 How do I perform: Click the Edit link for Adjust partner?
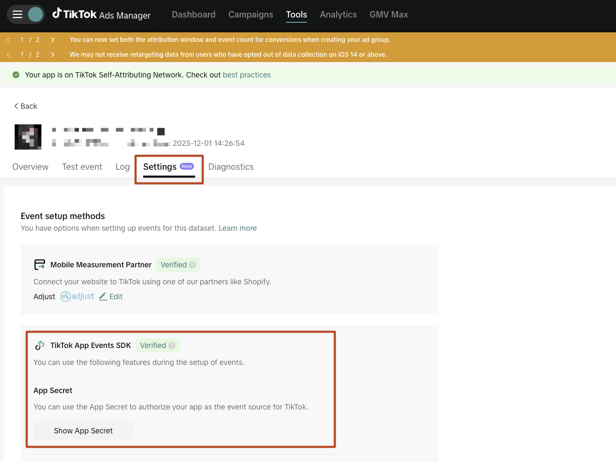(x=116, y=297)
